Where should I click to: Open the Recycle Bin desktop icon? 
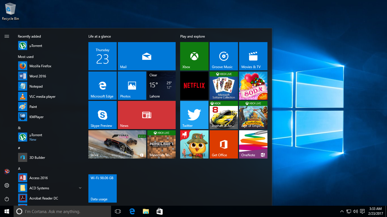[10, 12]
